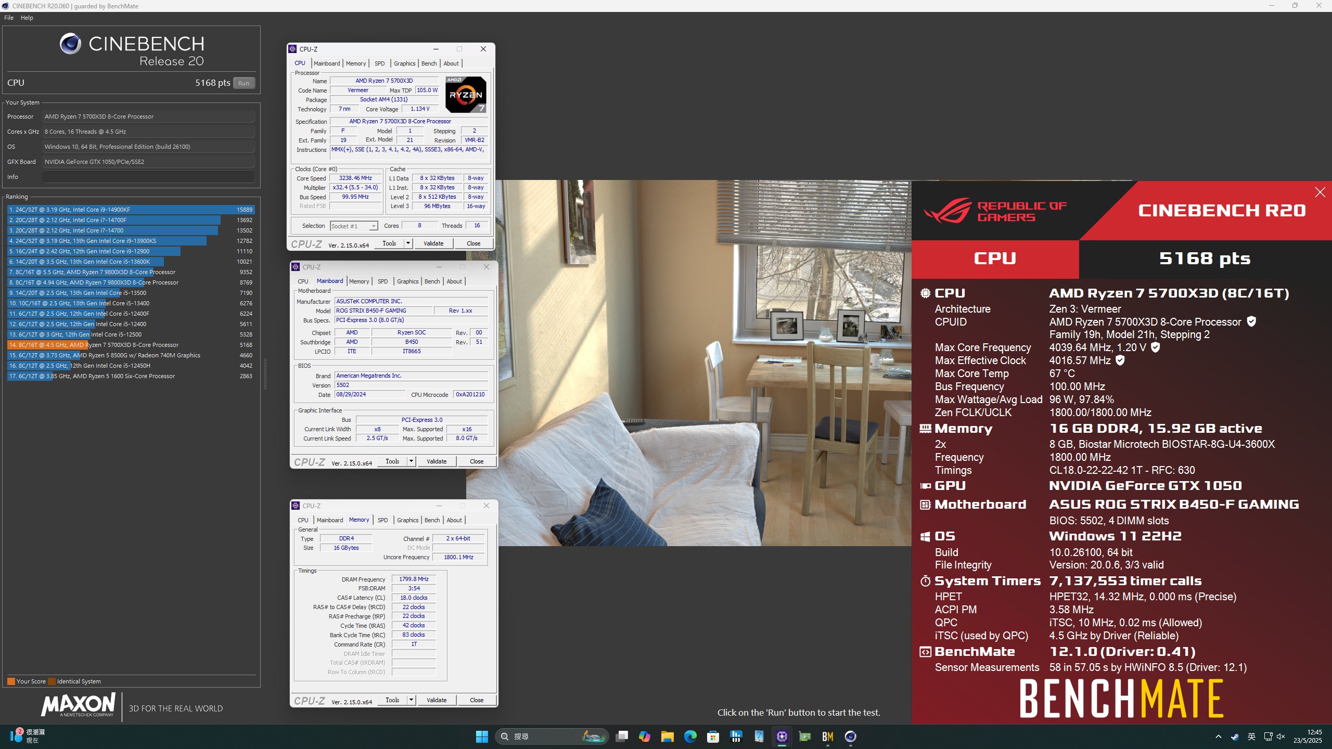Click Tools button in the Memory CPU-Z window
Image resolution: width=1332 pixels, height=749 pixels.
392,700
